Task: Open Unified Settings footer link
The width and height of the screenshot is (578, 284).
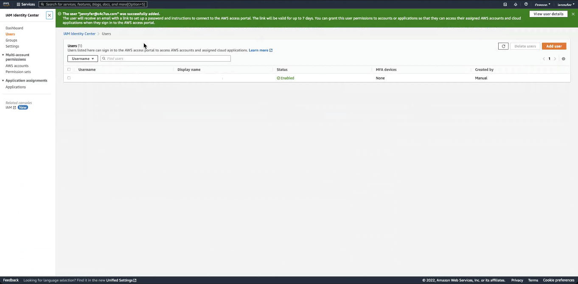Action: pos(121,280)
